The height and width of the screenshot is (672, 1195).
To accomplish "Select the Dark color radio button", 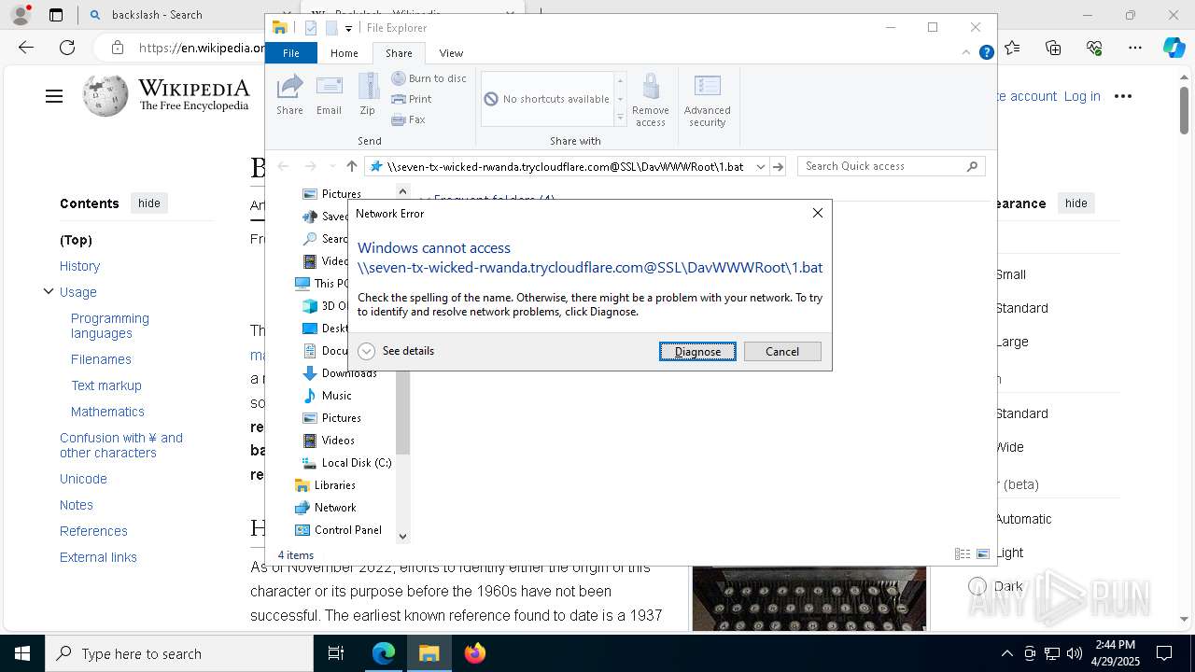I will tap(977, 586).
